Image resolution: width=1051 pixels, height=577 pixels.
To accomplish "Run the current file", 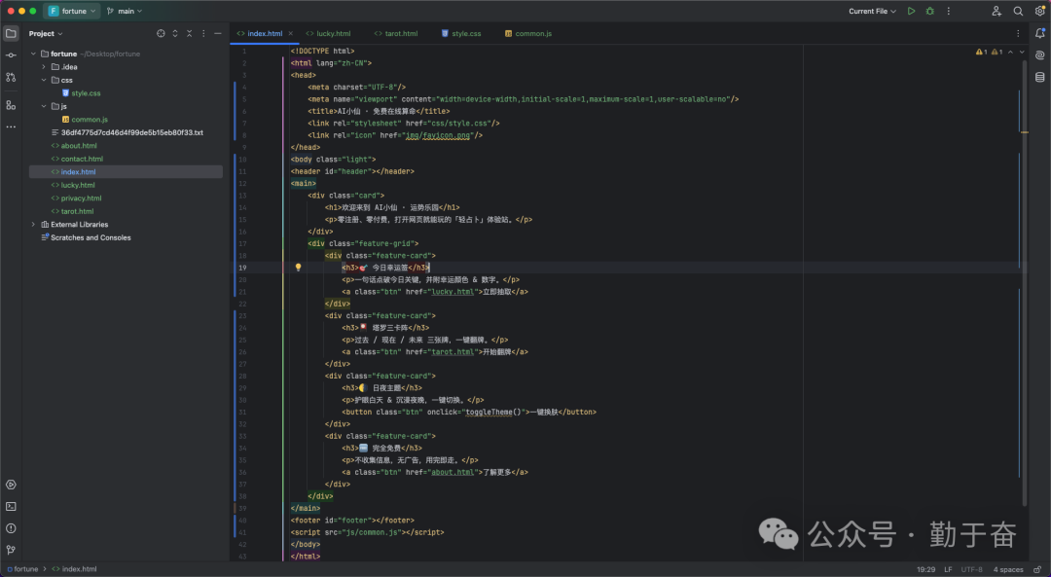I will coord(911,11).
